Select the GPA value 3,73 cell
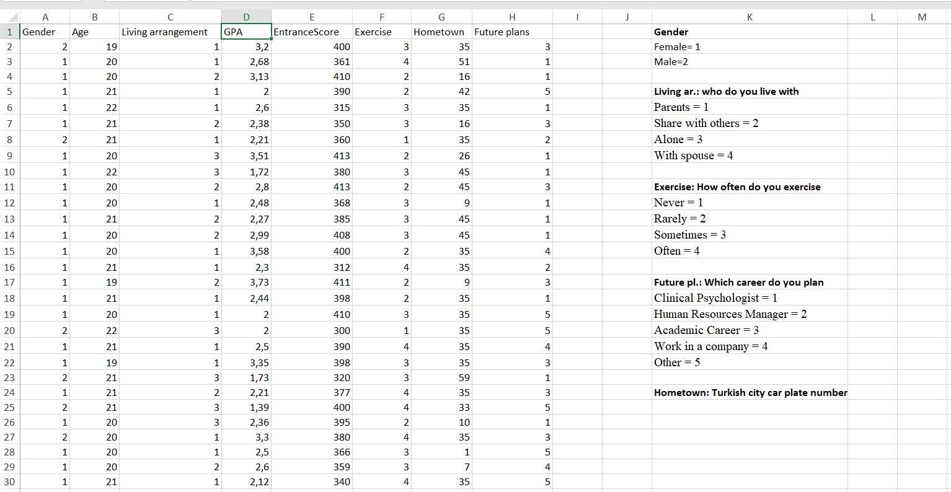The height and width of the screenshot is (492, 951). point(248,282)
